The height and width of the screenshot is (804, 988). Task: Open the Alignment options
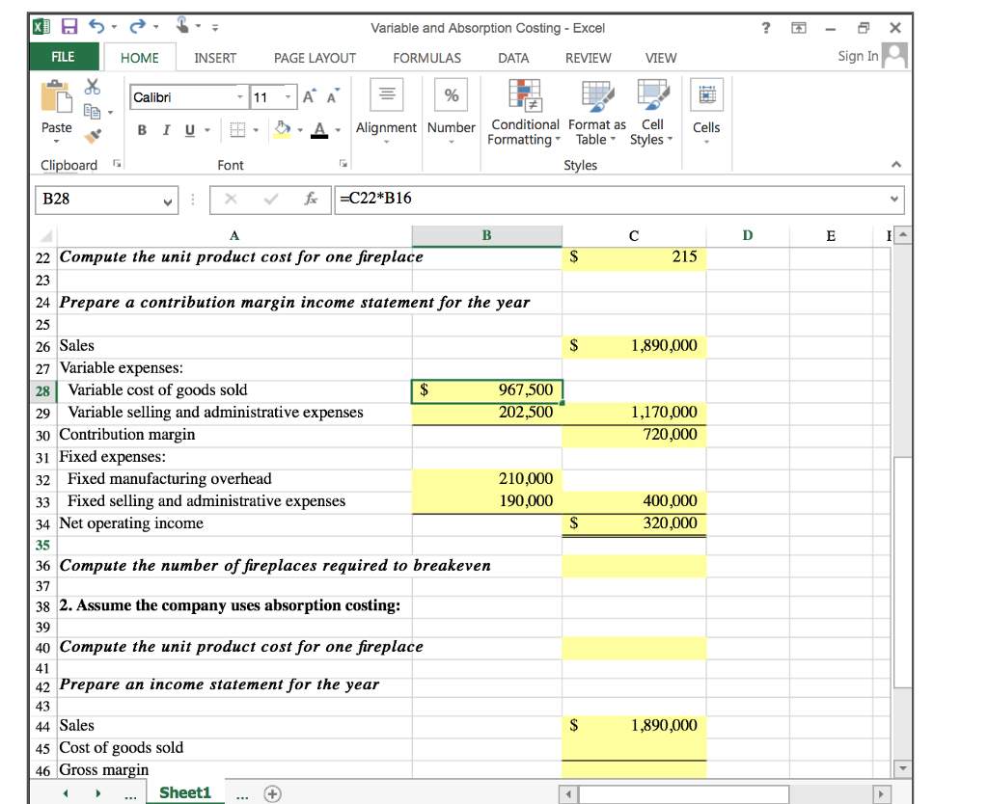point(386,106)
